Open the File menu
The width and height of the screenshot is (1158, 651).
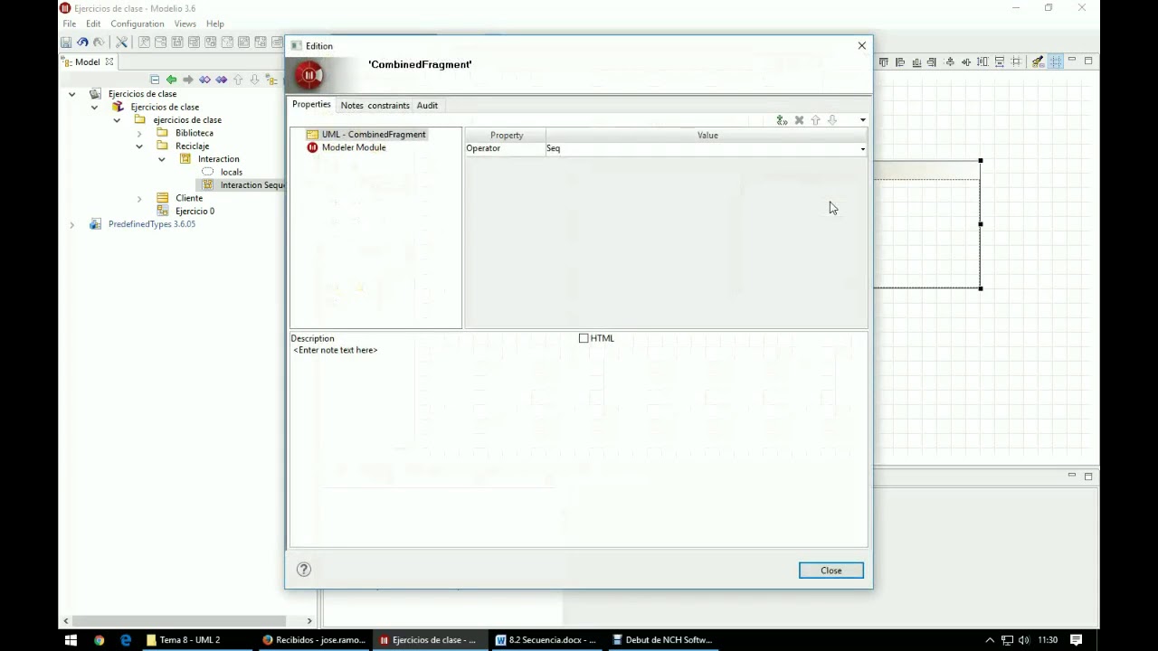tap(69, 24)
